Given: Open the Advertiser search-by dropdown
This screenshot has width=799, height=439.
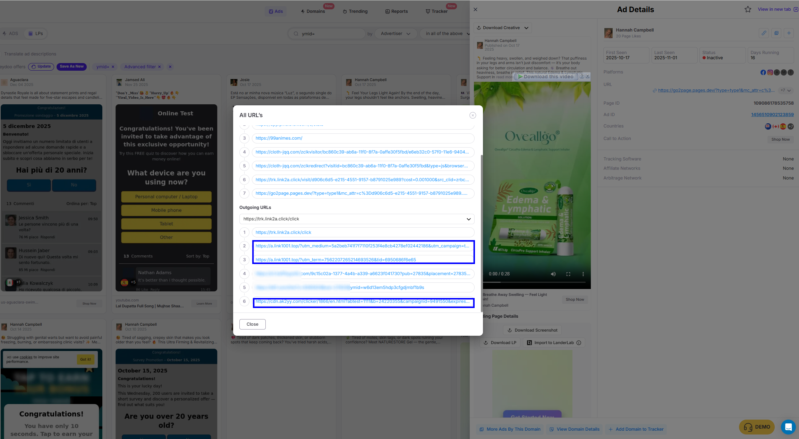Looking at the screenshot, I should coord(396,34).
